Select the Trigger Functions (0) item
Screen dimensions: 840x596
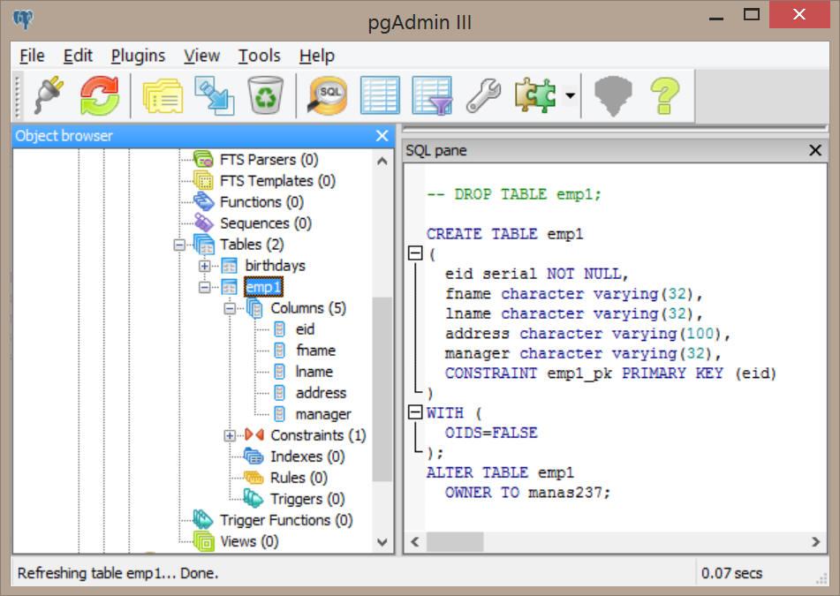[286, 520]
